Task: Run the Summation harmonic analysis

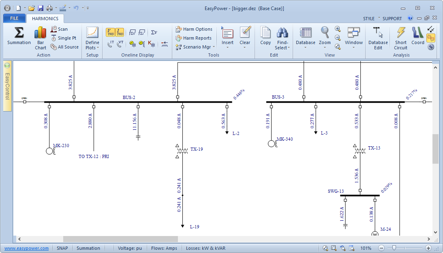Action: [19, 36]
